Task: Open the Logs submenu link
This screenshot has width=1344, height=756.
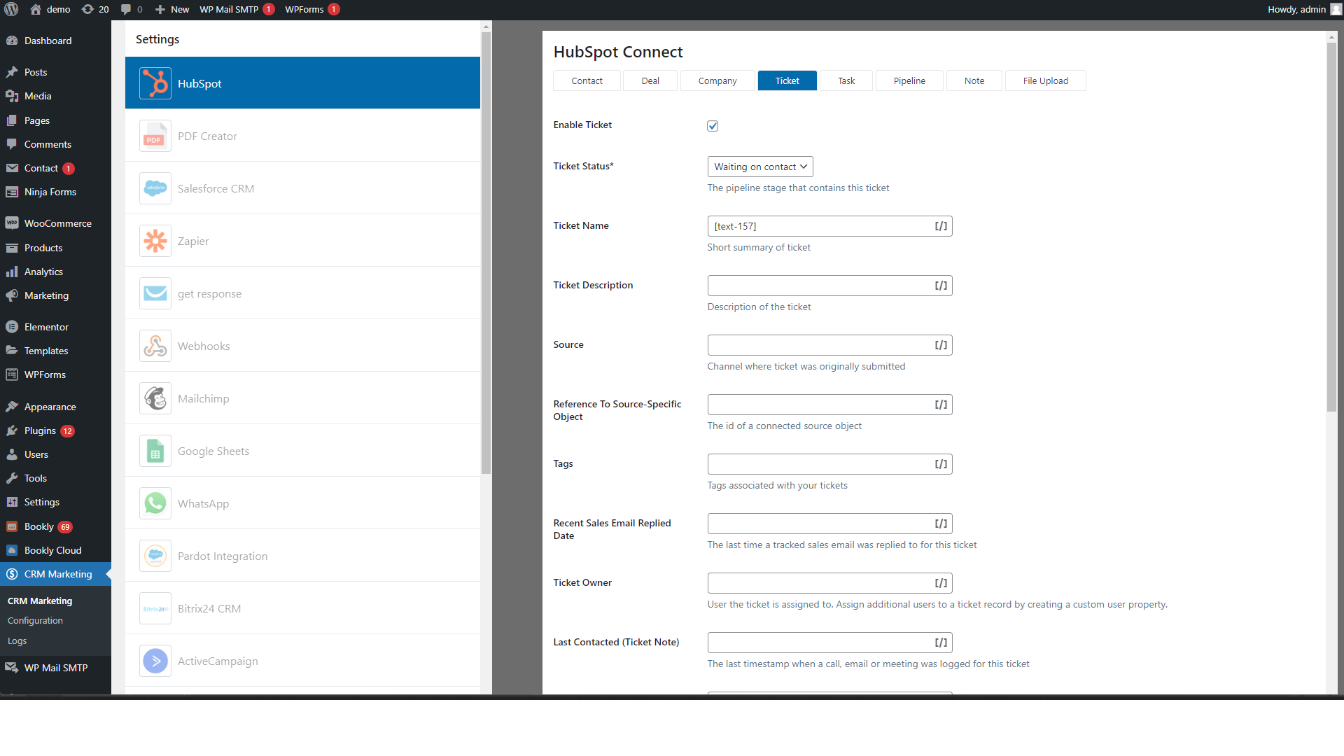Action: [x=17, y=640]
